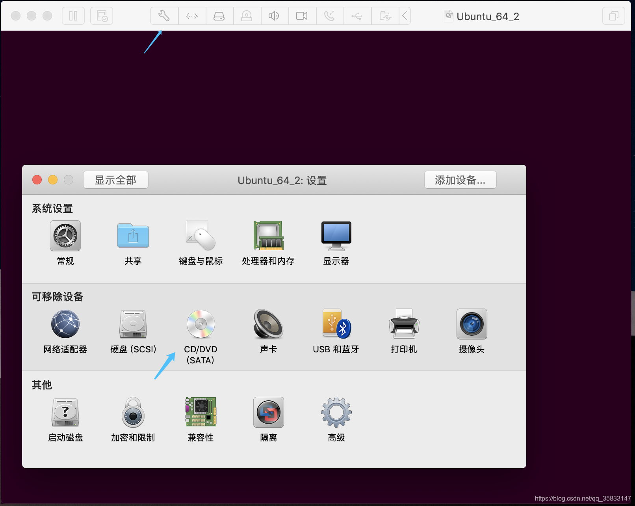This screenshot has height=506, width=635.
Task: Open the CD/DVD (SATA) device settings
Action: click(200, 324)
